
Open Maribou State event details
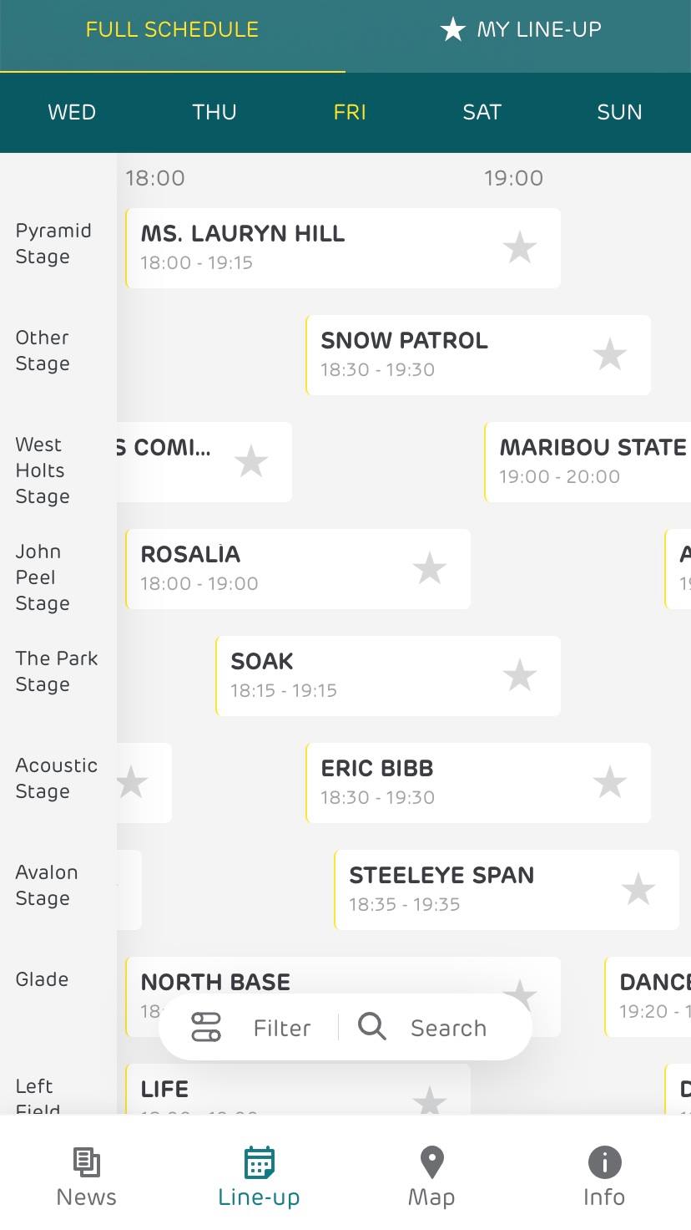point(588,461)
